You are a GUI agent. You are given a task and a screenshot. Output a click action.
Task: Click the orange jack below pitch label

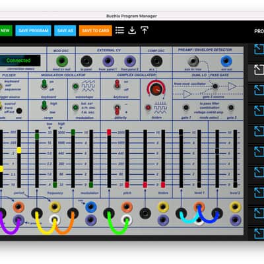pos(127,207)
